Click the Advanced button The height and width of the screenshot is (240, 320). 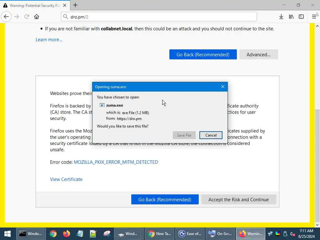click(x=258, y=54)
